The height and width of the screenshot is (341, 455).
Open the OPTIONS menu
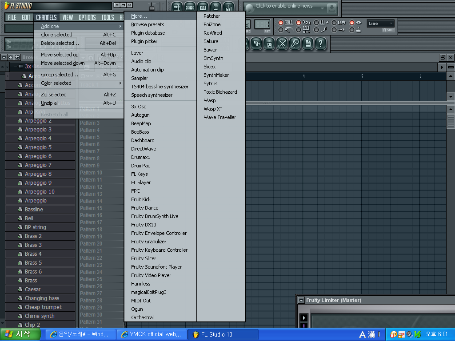click(x=88, y=17)
